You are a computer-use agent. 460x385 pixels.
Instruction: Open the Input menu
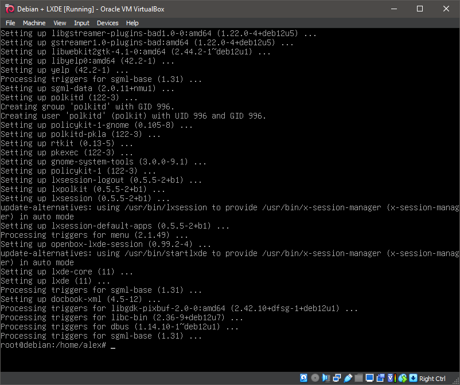[x=81, y=23]
